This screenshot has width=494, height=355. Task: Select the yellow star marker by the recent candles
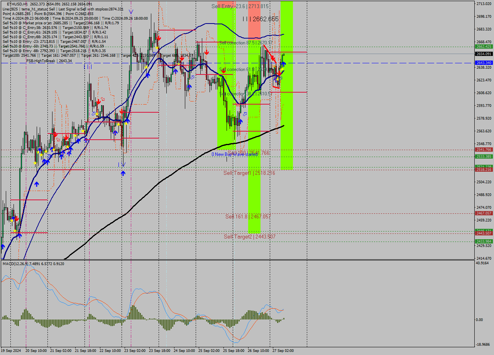point(282,69)
